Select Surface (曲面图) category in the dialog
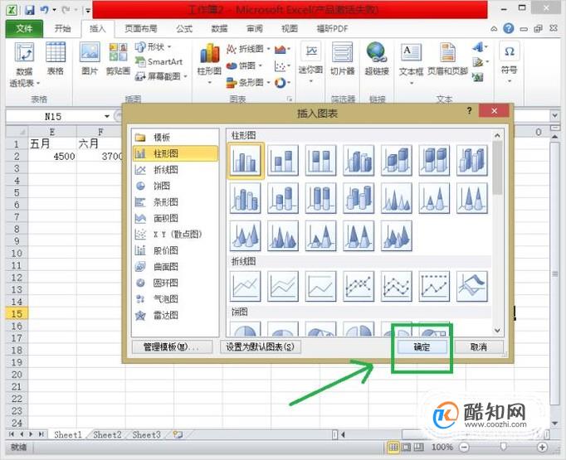The image size is (566, 460). pos(175,267)
